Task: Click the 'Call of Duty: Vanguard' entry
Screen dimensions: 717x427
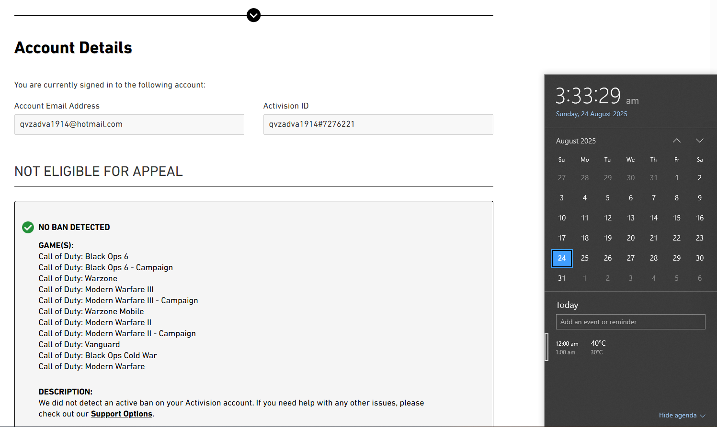Action: (x=79, y=344)
